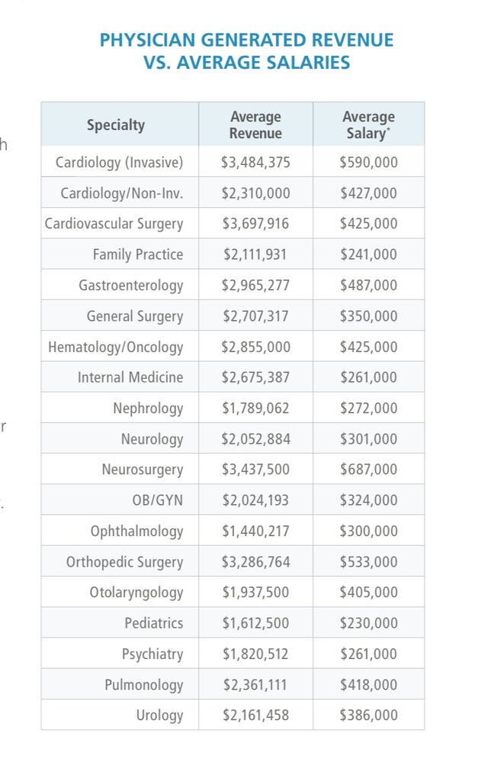This screenshot has height=782, width=491.
Task: Select Pediatrics revenue $1,612,500
Action: pos(255,623)
